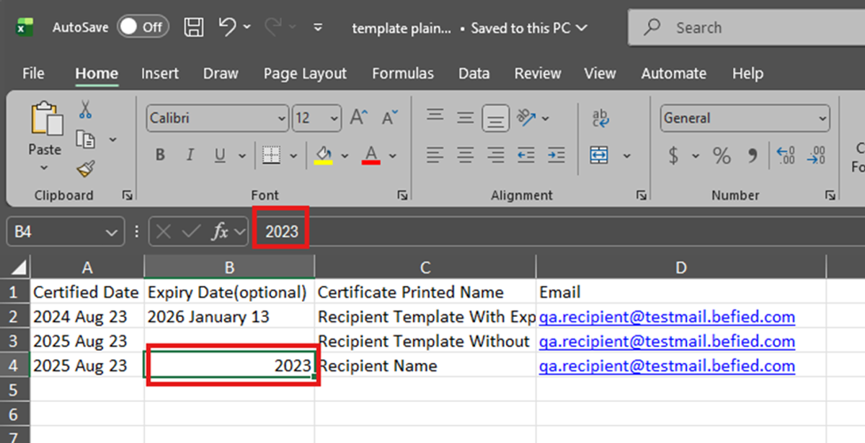Toggle Italic formatting

(190, 155)
